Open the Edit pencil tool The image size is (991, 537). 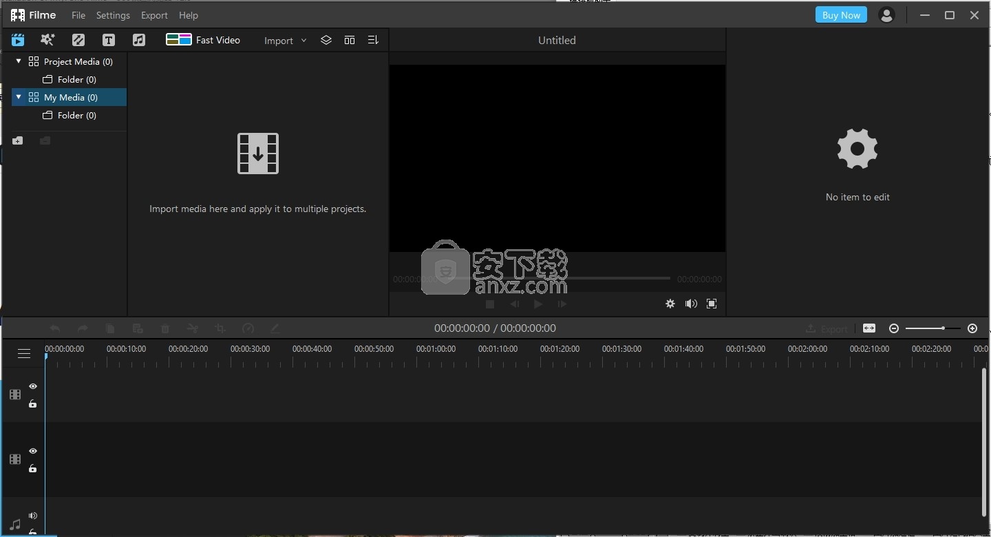275,328
